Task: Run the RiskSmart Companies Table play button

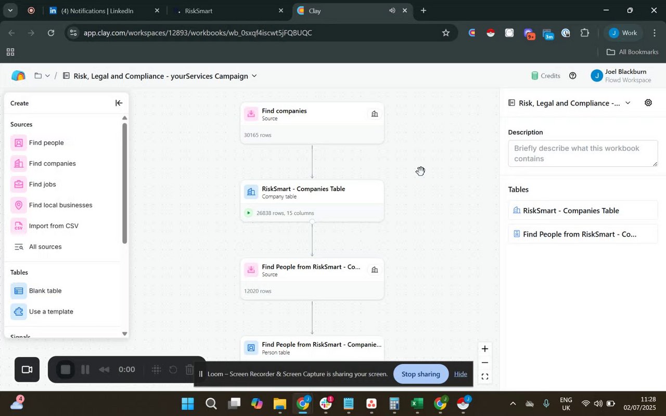Action: [249, 213]
